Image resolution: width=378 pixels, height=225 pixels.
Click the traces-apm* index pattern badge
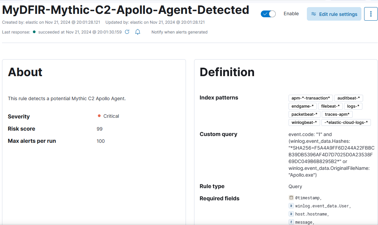coord(337,114)
